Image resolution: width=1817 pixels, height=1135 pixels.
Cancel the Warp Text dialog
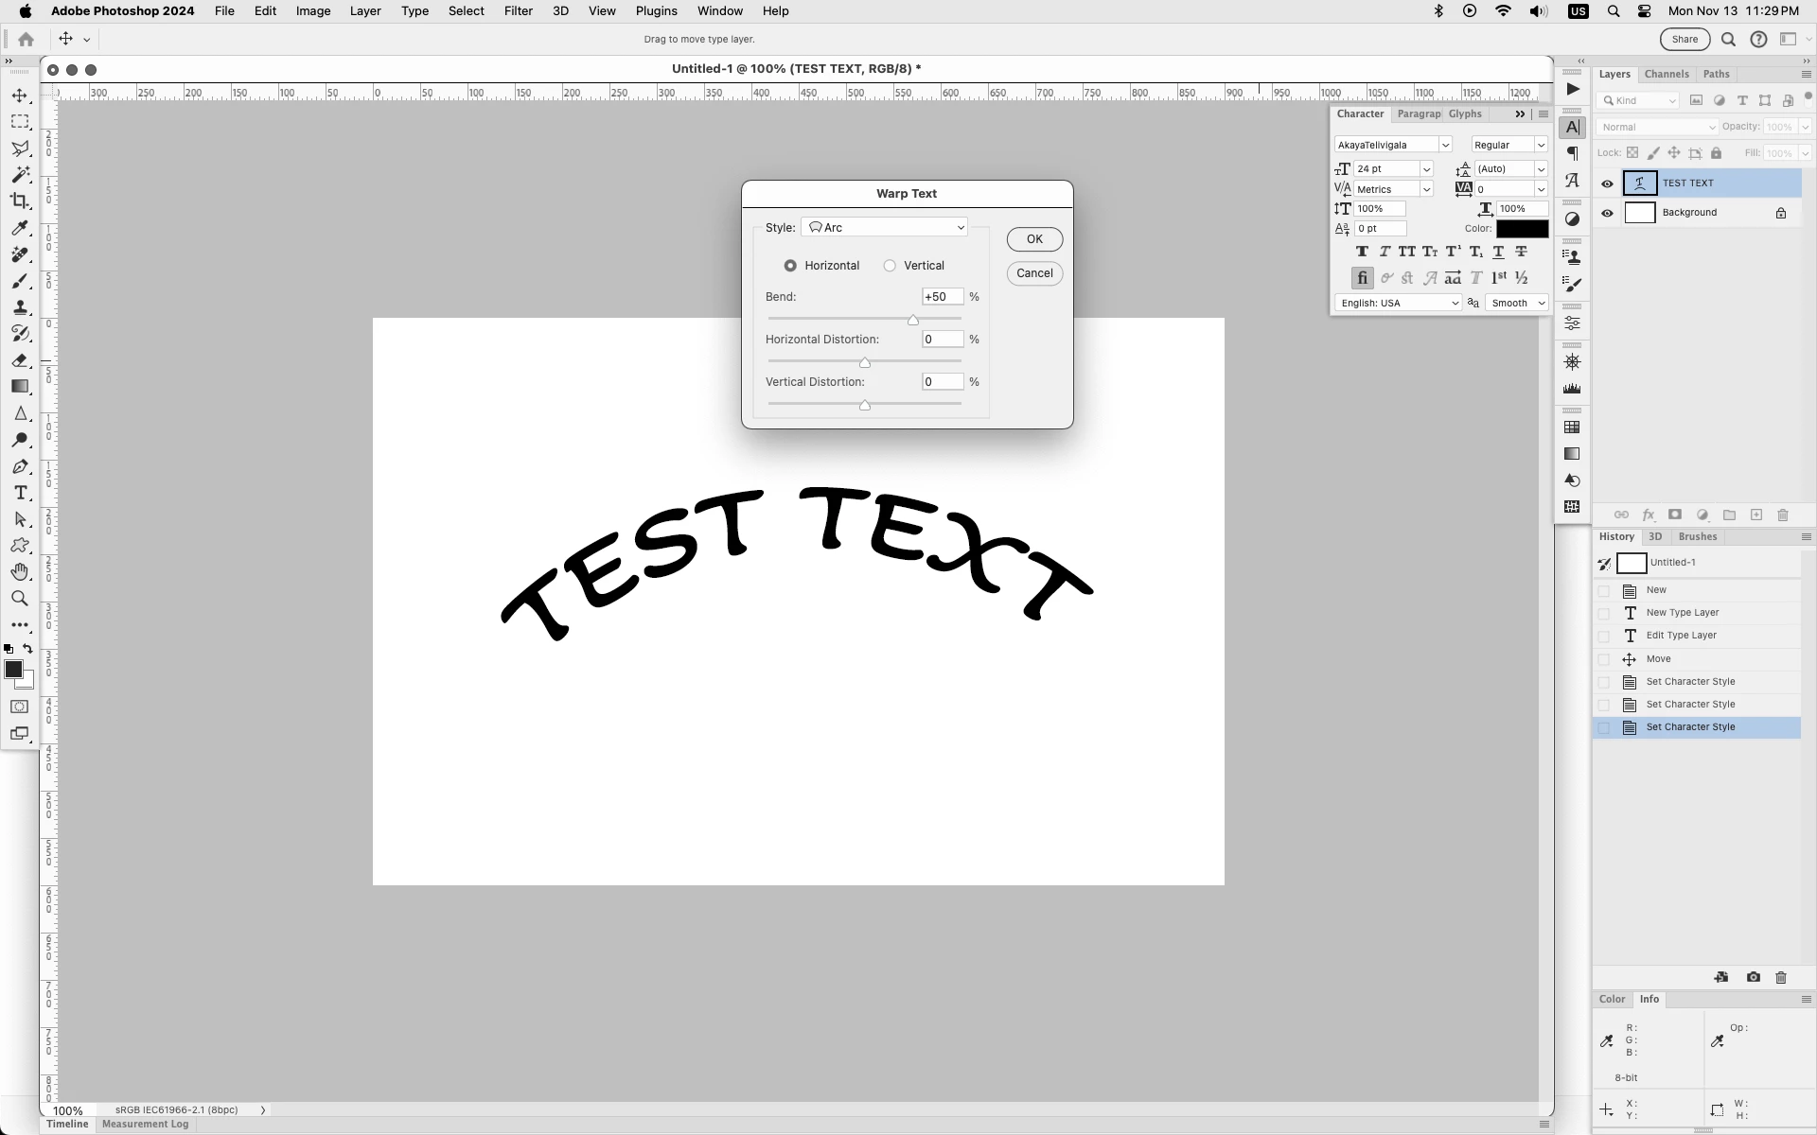pyautogui.click(x=1034, y=273)
